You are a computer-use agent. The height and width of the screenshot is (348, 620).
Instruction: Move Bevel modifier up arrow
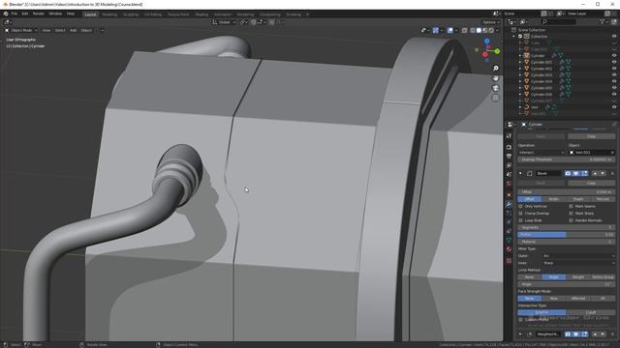(595, 174)
